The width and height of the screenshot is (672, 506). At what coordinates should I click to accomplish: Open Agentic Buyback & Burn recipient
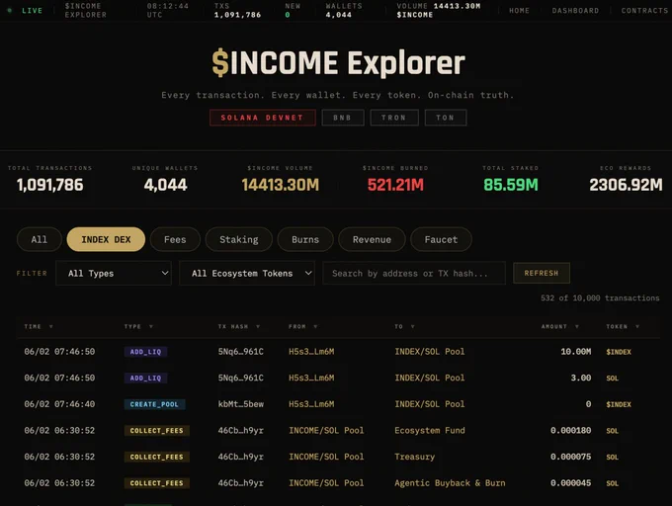pyautogui.click(x=450, y=483)
